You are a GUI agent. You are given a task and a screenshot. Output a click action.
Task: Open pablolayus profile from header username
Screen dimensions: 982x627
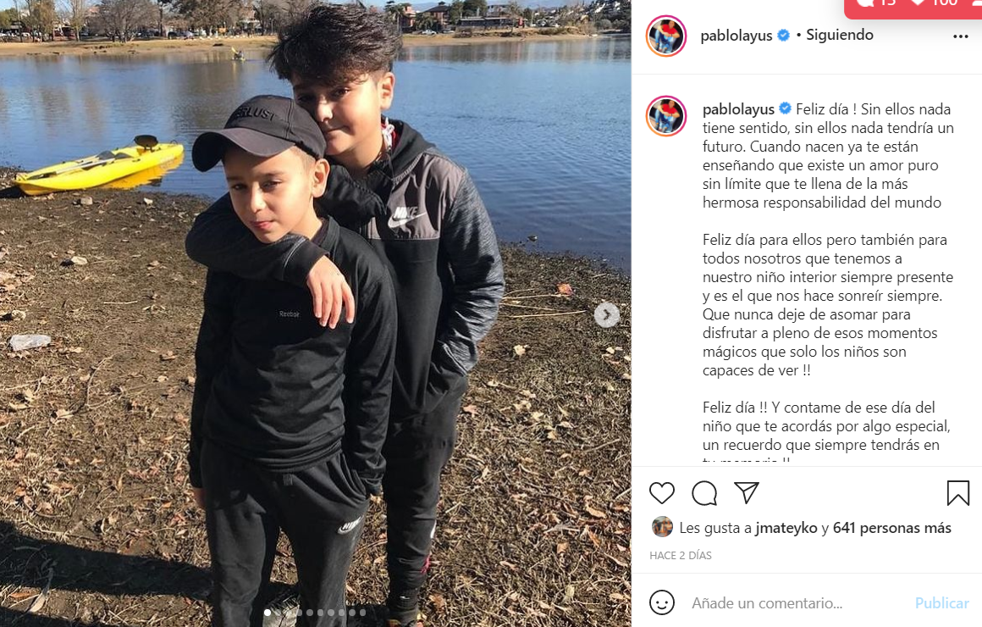pyautogui.click(x=736, y=36)
